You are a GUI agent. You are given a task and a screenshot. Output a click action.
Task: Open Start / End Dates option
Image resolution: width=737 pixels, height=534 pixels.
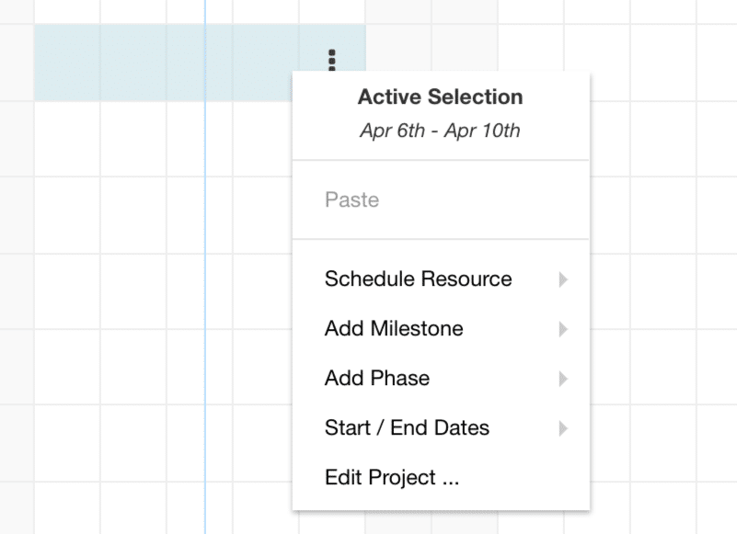407,428
